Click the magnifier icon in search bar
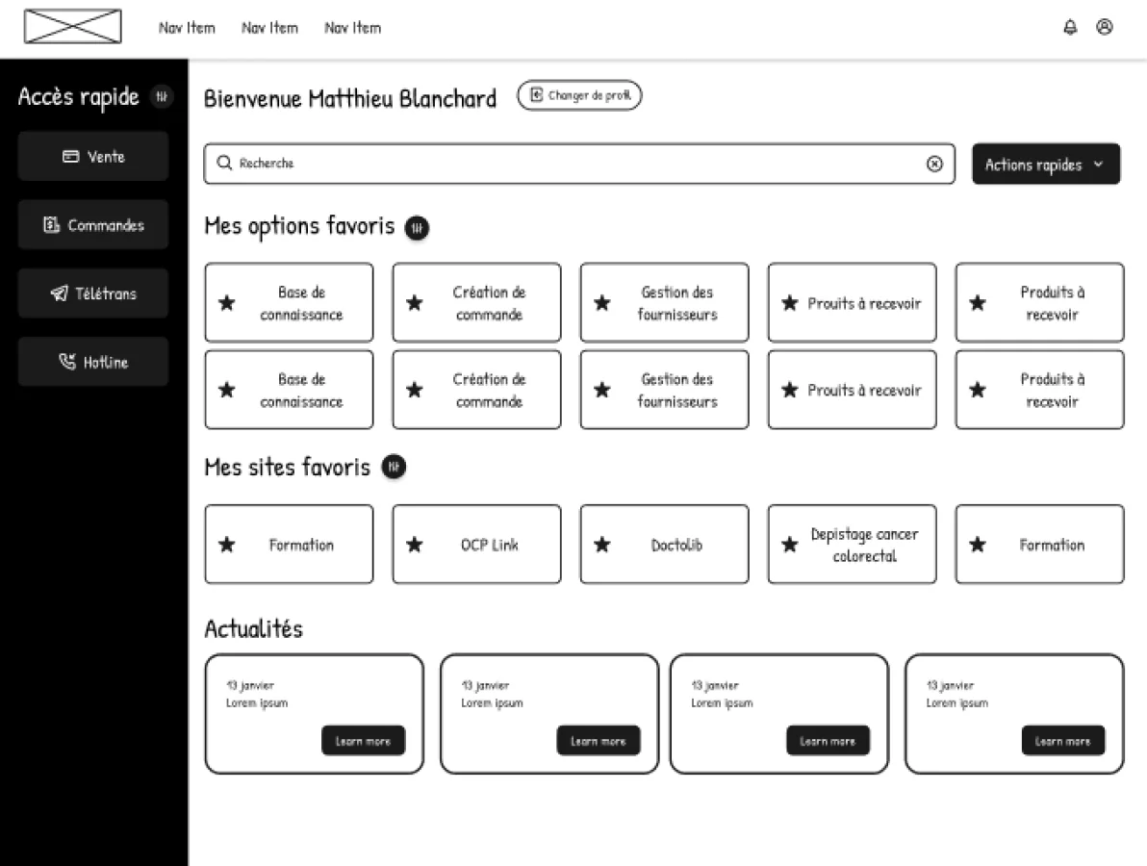1147x866 pixels. 224,164
